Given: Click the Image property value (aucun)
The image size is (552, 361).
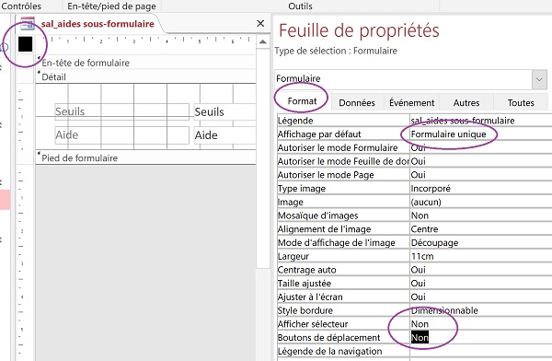Looking at the screenshot, I should tap(481, 202).
